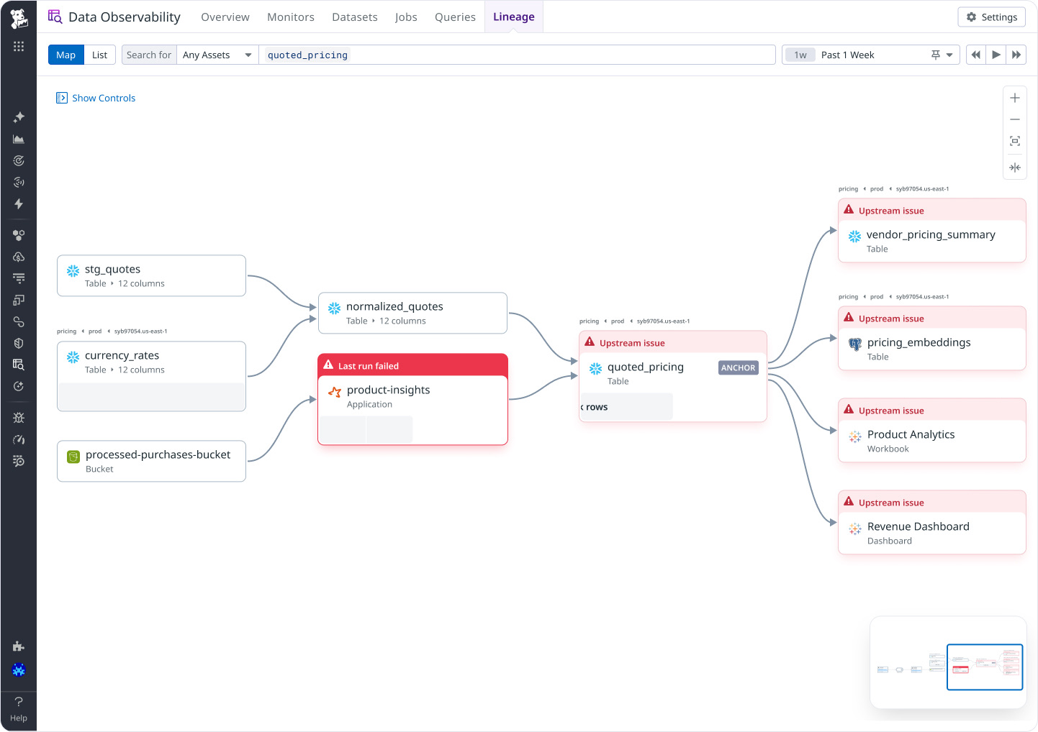This screenshot has height=732, width=1038.
Task: Click the Snowflake icon on stg_quotes node
Action: pos(73,271)
